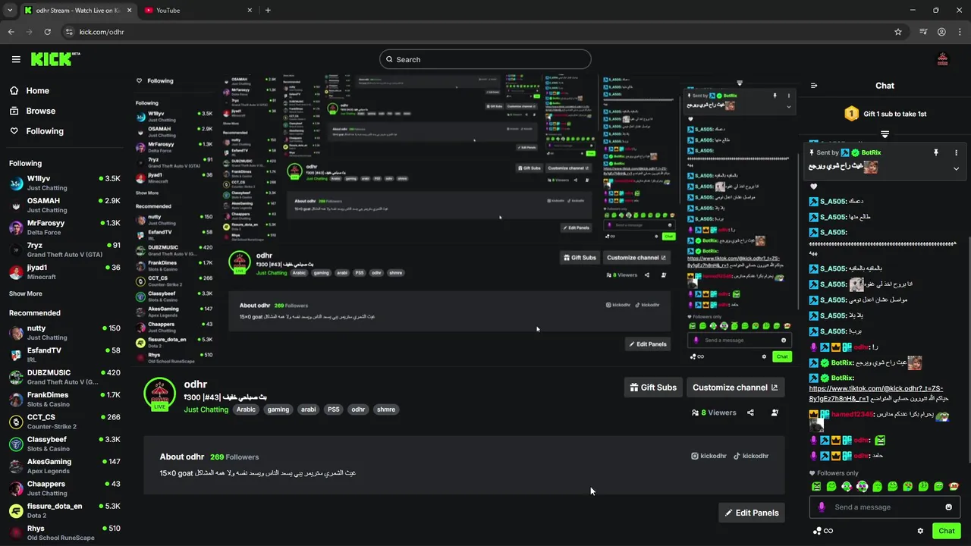Image resolution: width=971 pixels, height=546 pixels.
Task: Open OSAMAH channel in sidebar
Action: tap(64, 205)
